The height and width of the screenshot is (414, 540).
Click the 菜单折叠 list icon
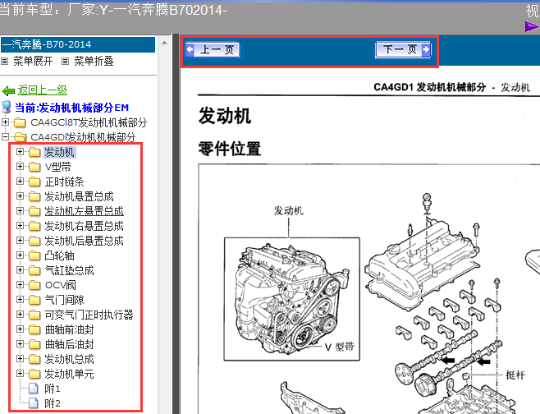pyautogui.click(x=65, y=62)
